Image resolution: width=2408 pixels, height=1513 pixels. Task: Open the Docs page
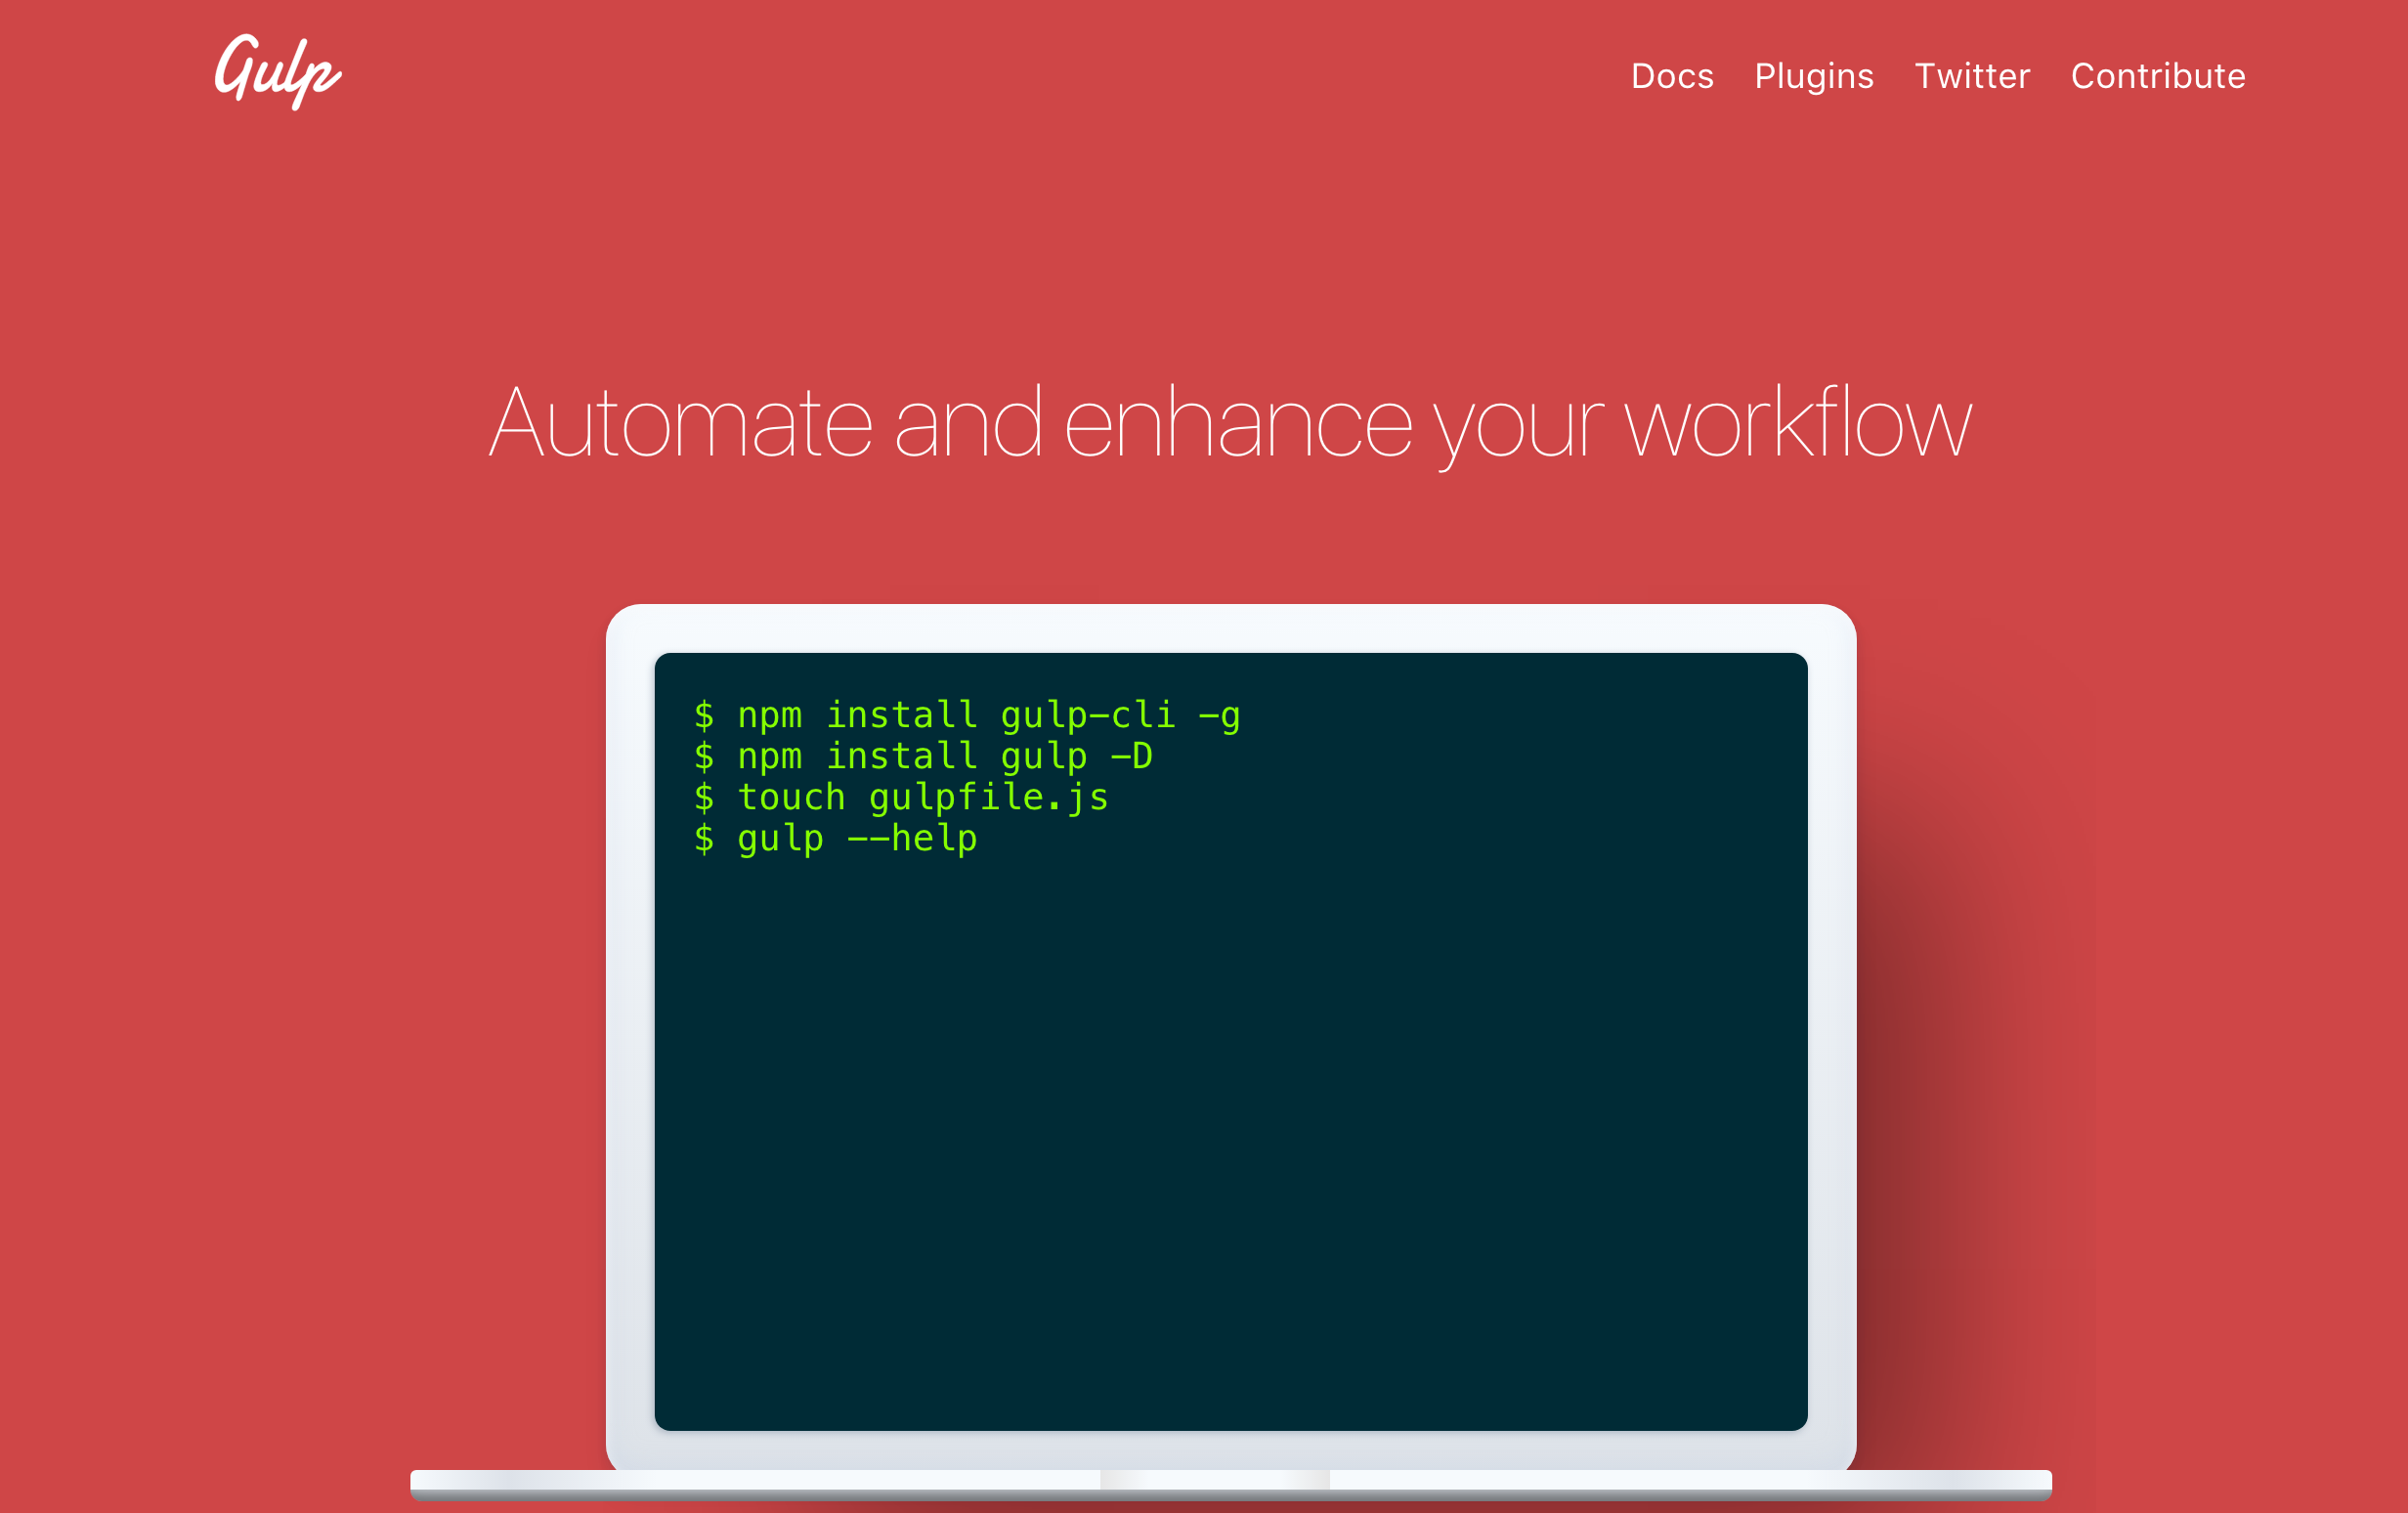click(x=1672, y=77)
